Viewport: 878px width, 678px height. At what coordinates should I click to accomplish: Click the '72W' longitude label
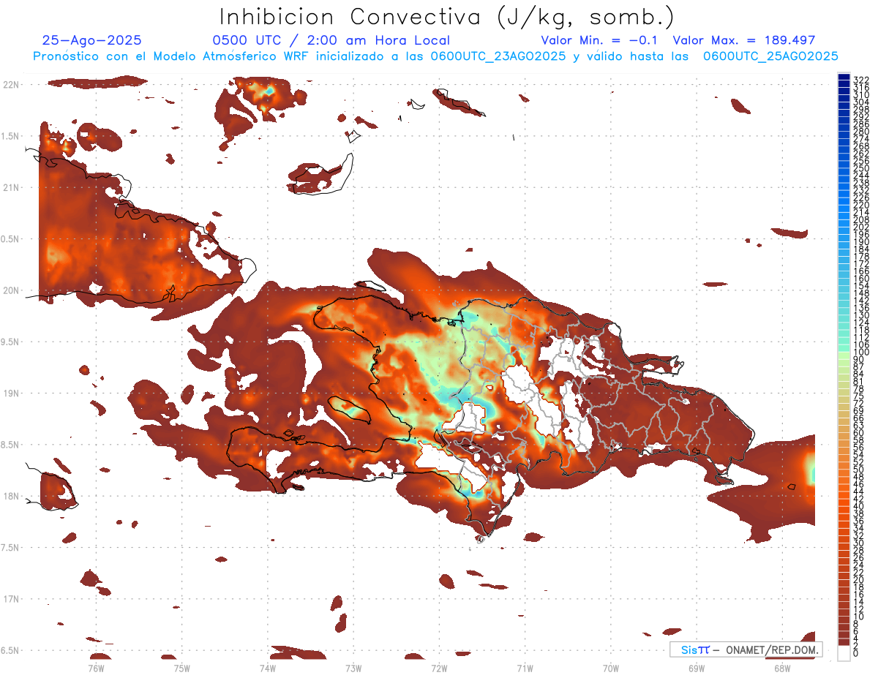tap(439, 668)
